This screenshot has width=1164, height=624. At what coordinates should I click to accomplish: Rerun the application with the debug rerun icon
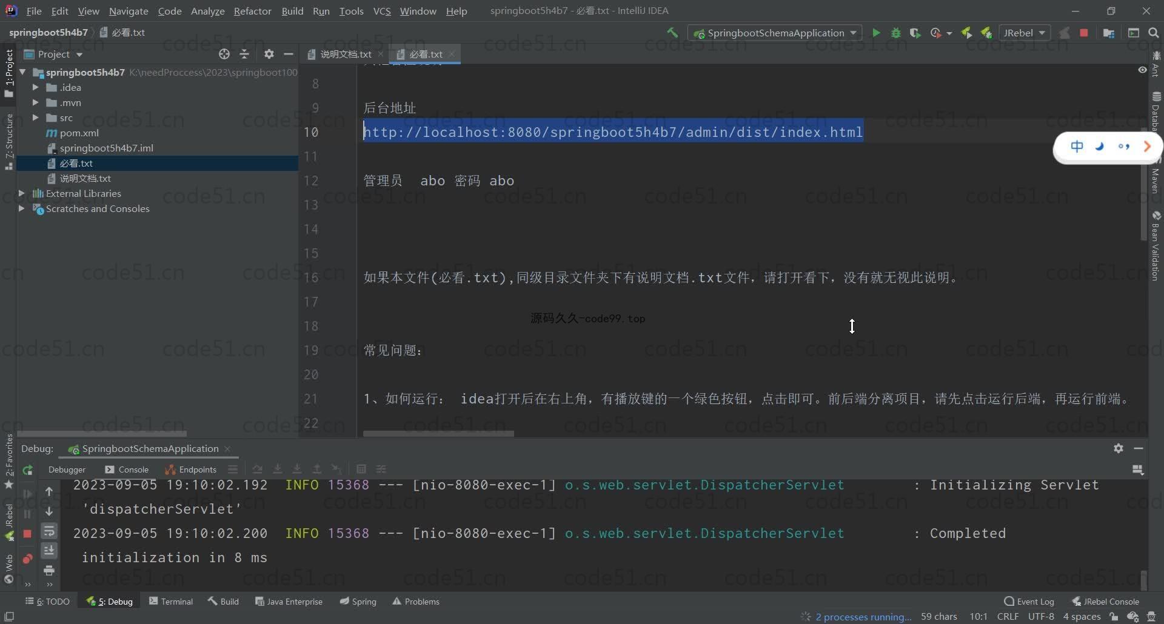(27, 470)
